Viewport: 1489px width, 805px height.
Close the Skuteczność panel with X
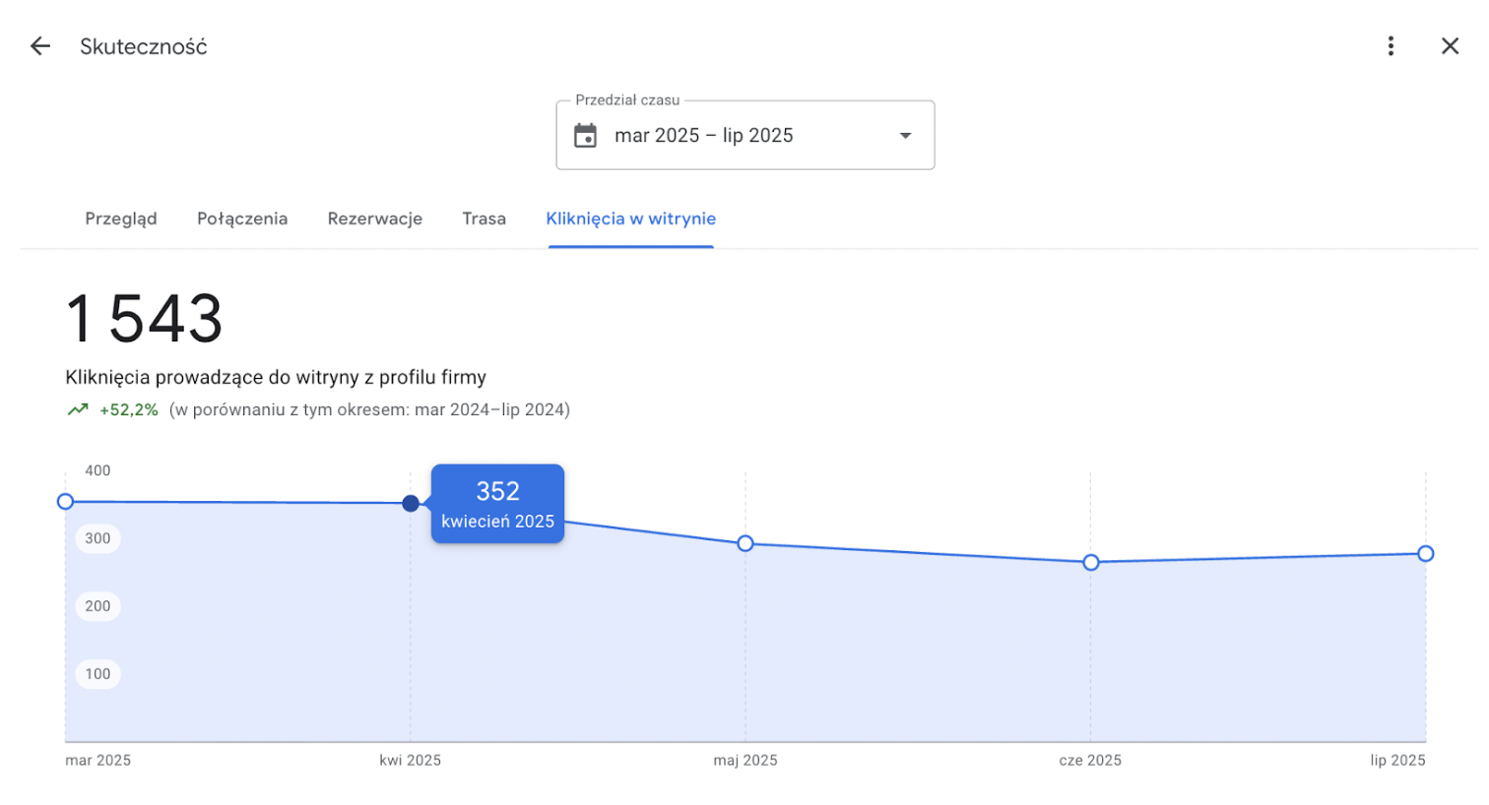click(x=1450, y=46)
